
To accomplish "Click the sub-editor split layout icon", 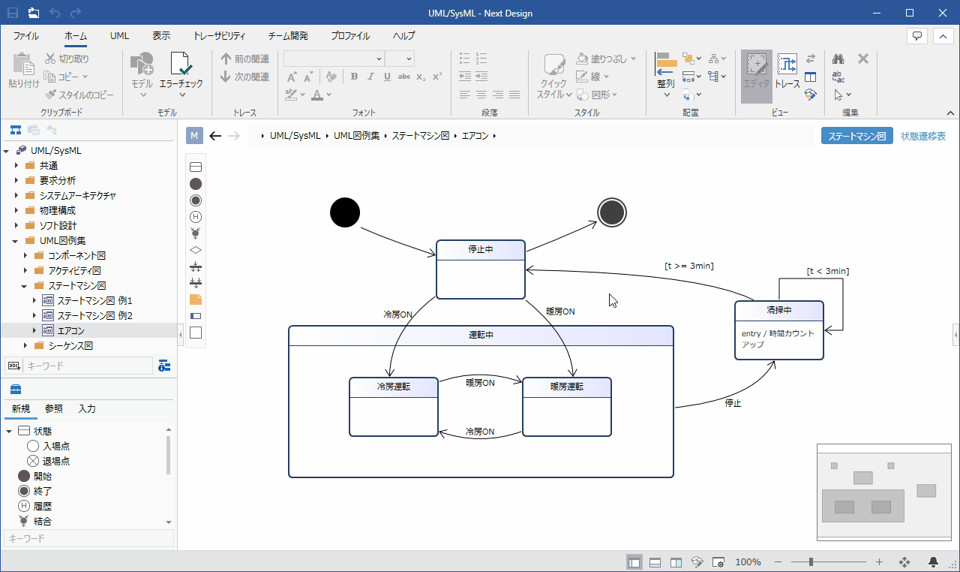I will (x=810, y=77).
